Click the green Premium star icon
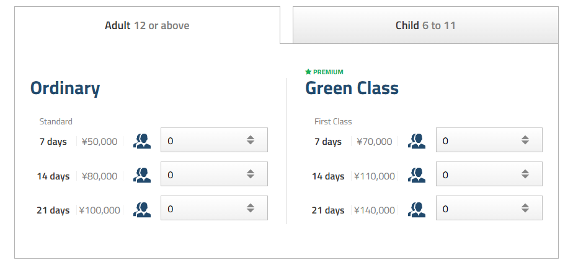 [308, 72]
